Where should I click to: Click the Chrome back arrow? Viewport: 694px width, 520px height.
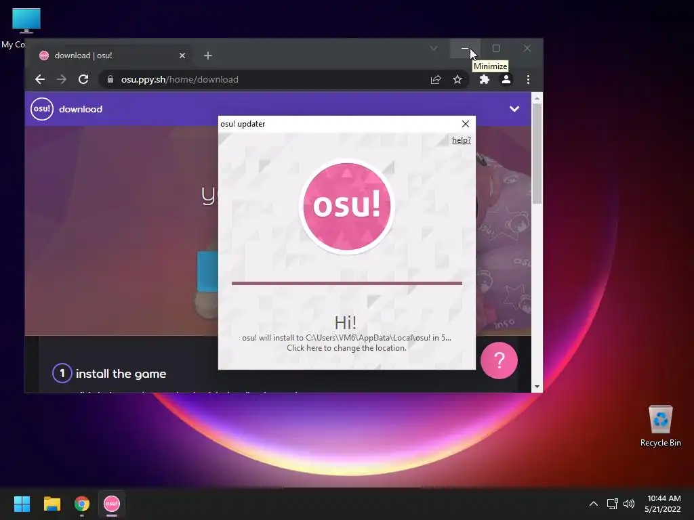[40, 80]
